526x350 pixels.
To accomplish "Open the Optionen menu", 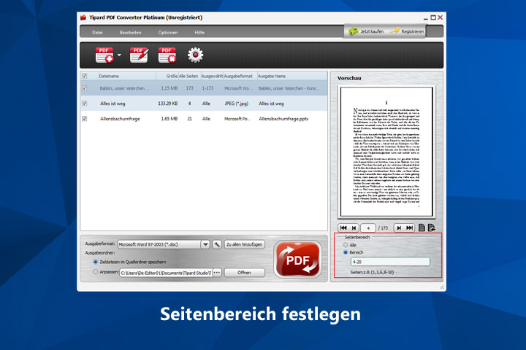I will tap(168, 33).
